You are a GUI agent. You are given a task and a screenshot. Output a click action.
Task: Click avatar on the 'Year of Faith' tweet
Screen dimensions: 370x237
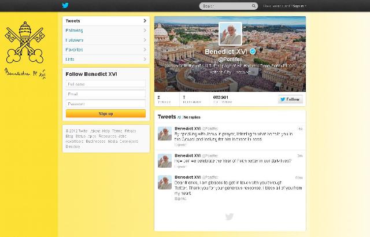click(x=165, y=161)
